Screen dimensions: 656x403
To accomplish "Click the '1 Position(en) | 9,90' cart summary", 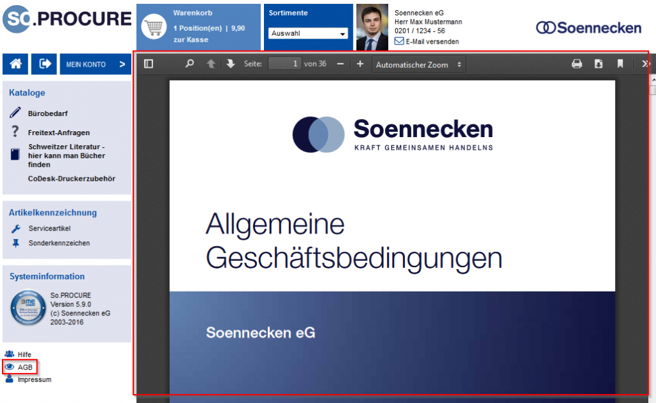I will coord(209,28).
